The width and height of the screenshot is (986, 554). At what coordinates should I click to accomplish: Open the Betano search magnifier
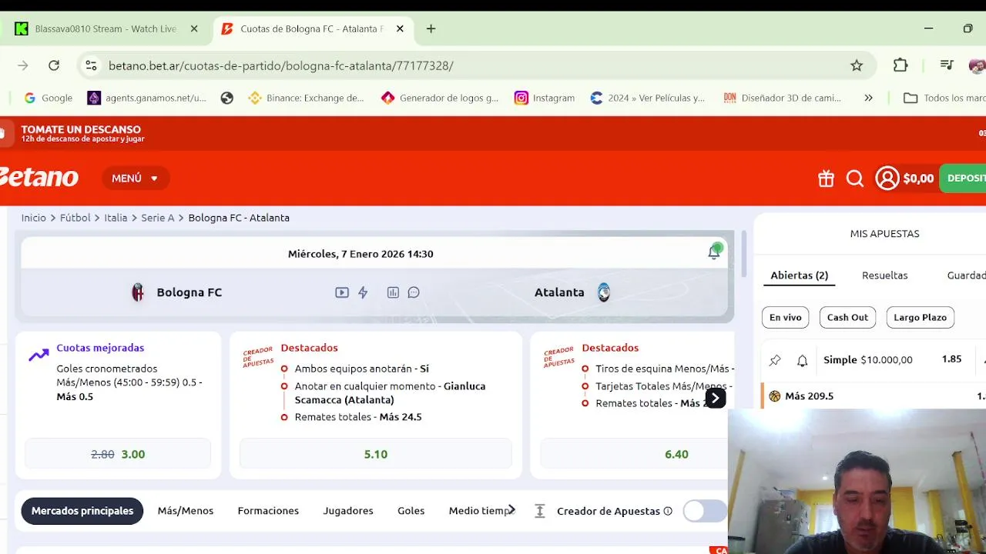click(x=854, y=179)
